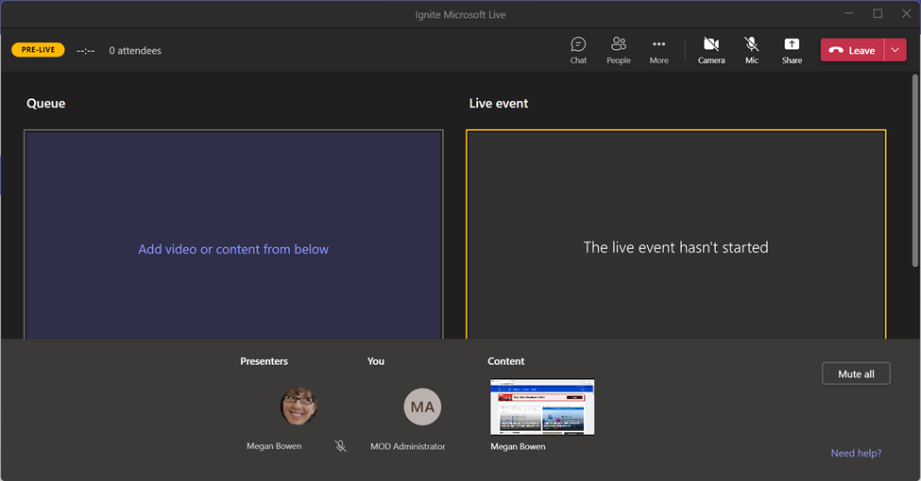Click the PRE-LIVE status badge
The image size is (921, 481).
tap(38, 50)
